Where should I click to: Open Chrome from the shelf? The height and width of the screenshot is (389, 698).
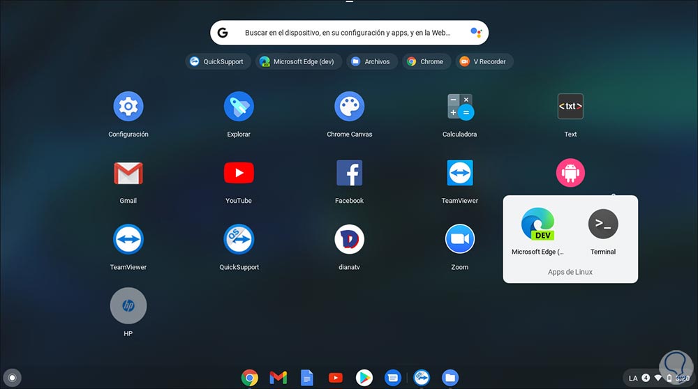[x=250, y=378]
